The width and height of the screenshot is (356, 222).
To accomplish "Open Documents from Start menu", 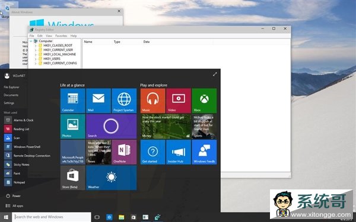I will [x=11, y=95].
